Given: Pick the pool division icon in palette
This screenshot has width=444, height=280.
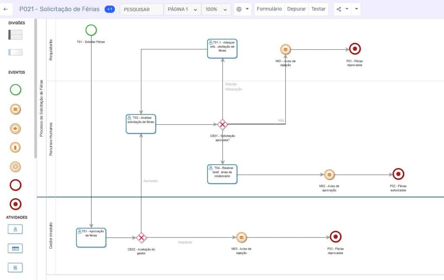Looking at the screenshot, I should [x=15, y=35].
